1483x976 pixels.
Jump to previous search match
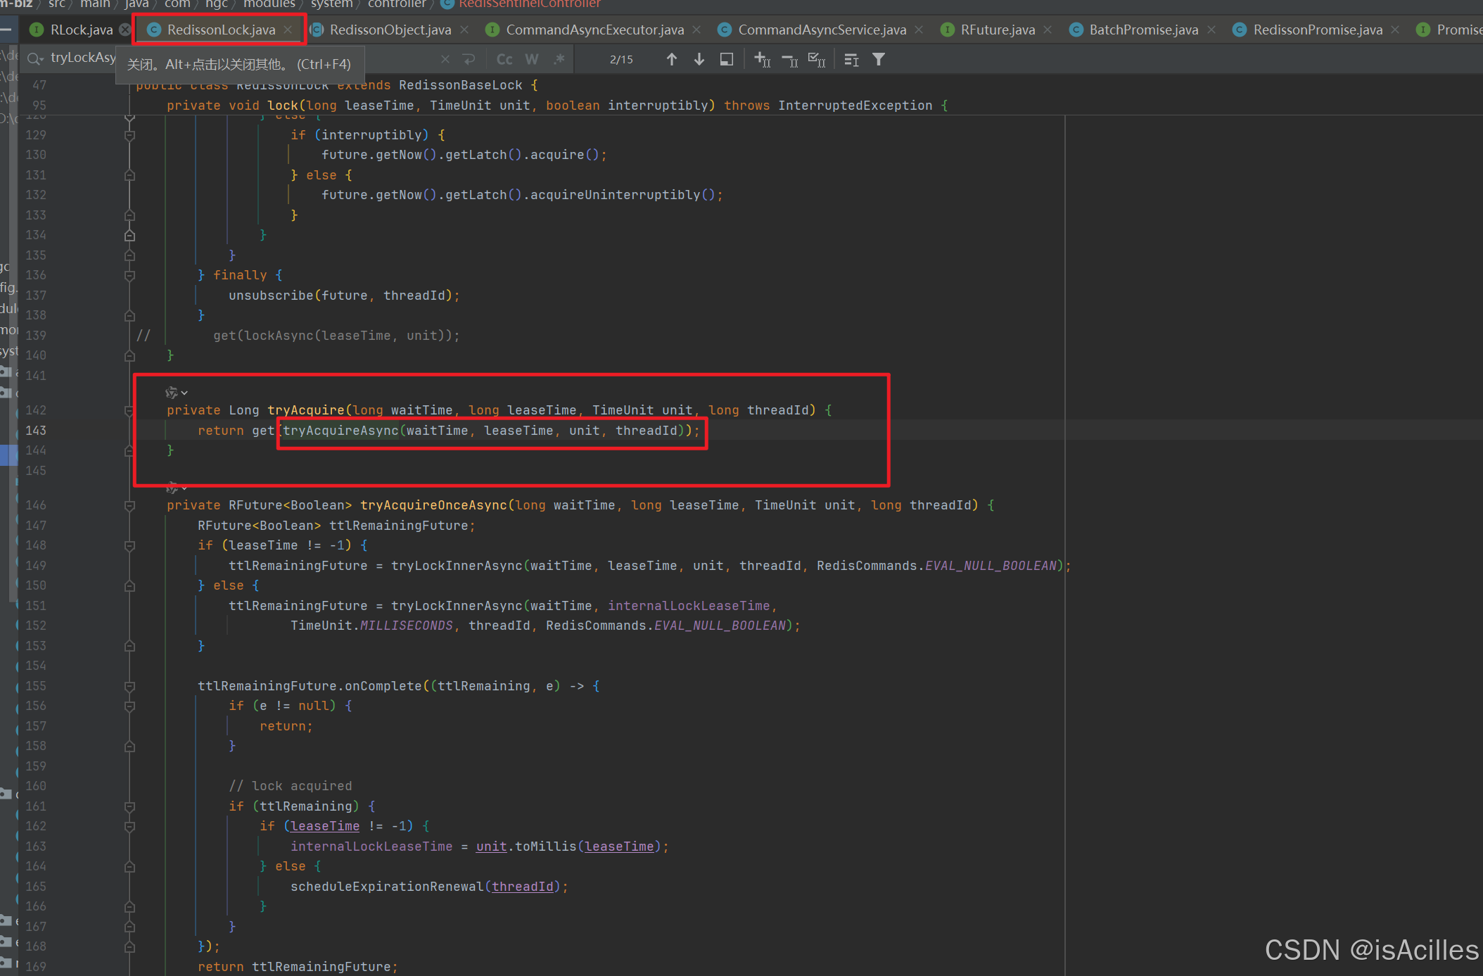[672, 59]
